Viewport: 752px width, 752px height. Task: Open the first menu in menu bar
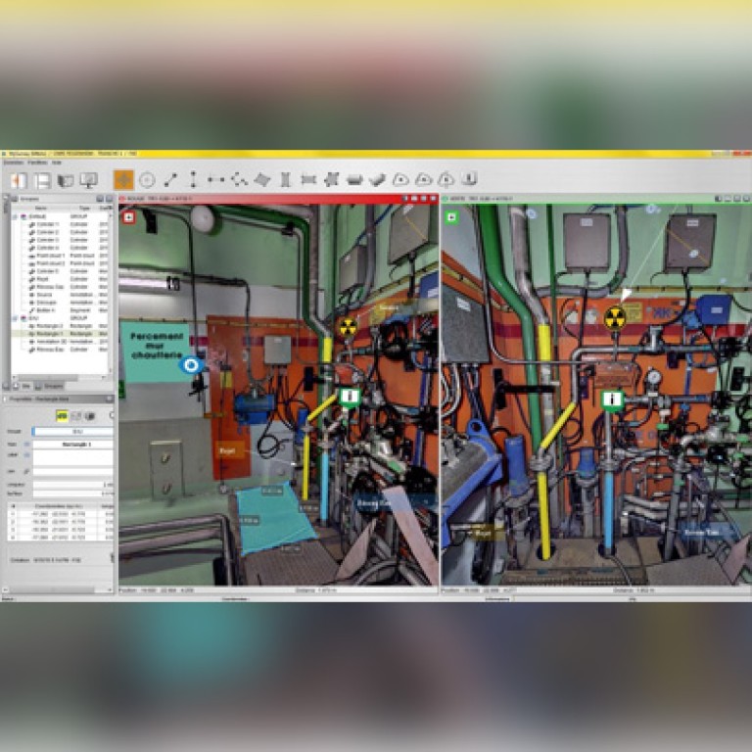pyautogui.click(x=13, y=162)
